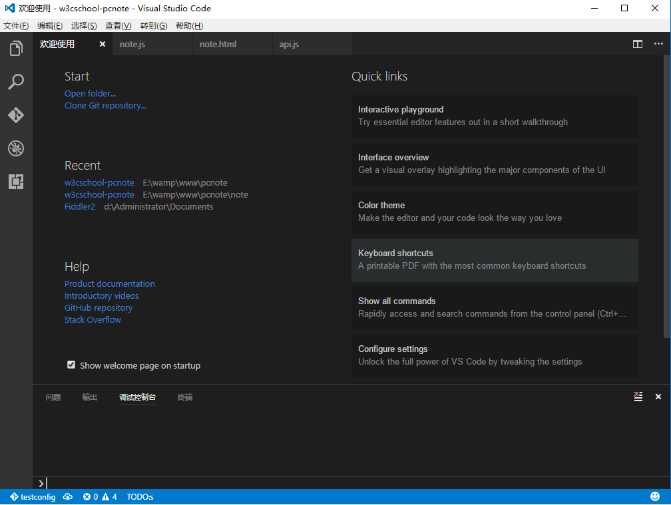Toggle Show welcome page on startup checkbox
The height and width of the screenshot is (505, 671).
pos(71,365)
